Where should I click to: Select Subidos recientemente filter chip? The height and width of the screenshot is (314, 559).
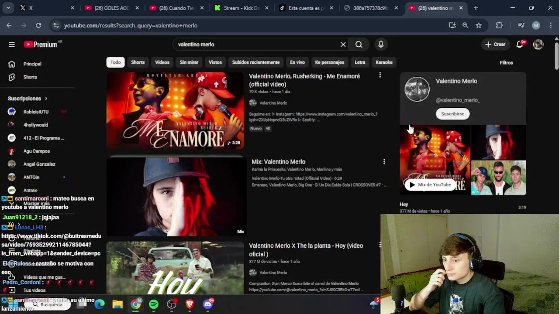[x=256, y=62]
